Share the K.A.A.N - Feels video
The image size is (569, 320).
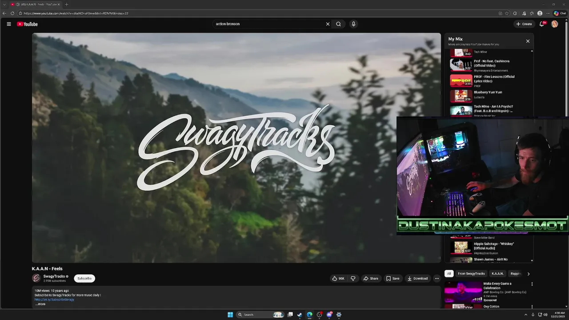click(x=371, y=279)
